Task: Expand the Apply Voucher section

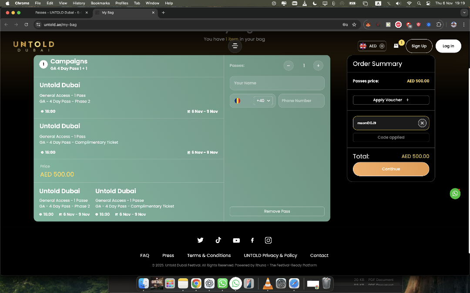Action: coord(391,100)
